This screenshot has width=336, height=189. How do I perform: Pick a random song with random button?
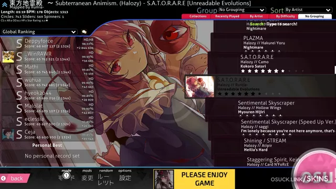(106, 177)
